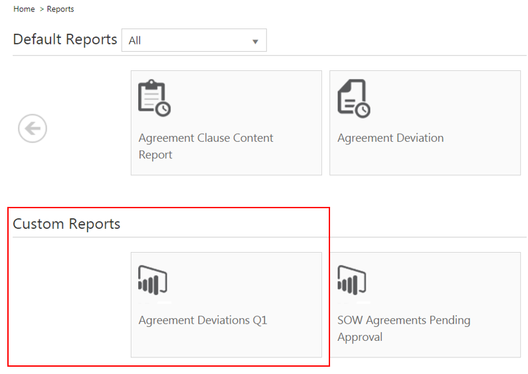528x374 pixels.
Task: Click the Agreement Deviations Q1 chart icon
Action: point(152,280)
